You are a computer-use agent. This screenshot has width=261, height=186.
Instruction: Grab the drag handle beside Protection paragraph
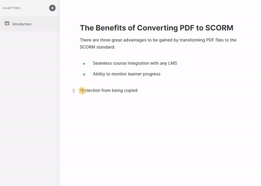pos(73,91)
